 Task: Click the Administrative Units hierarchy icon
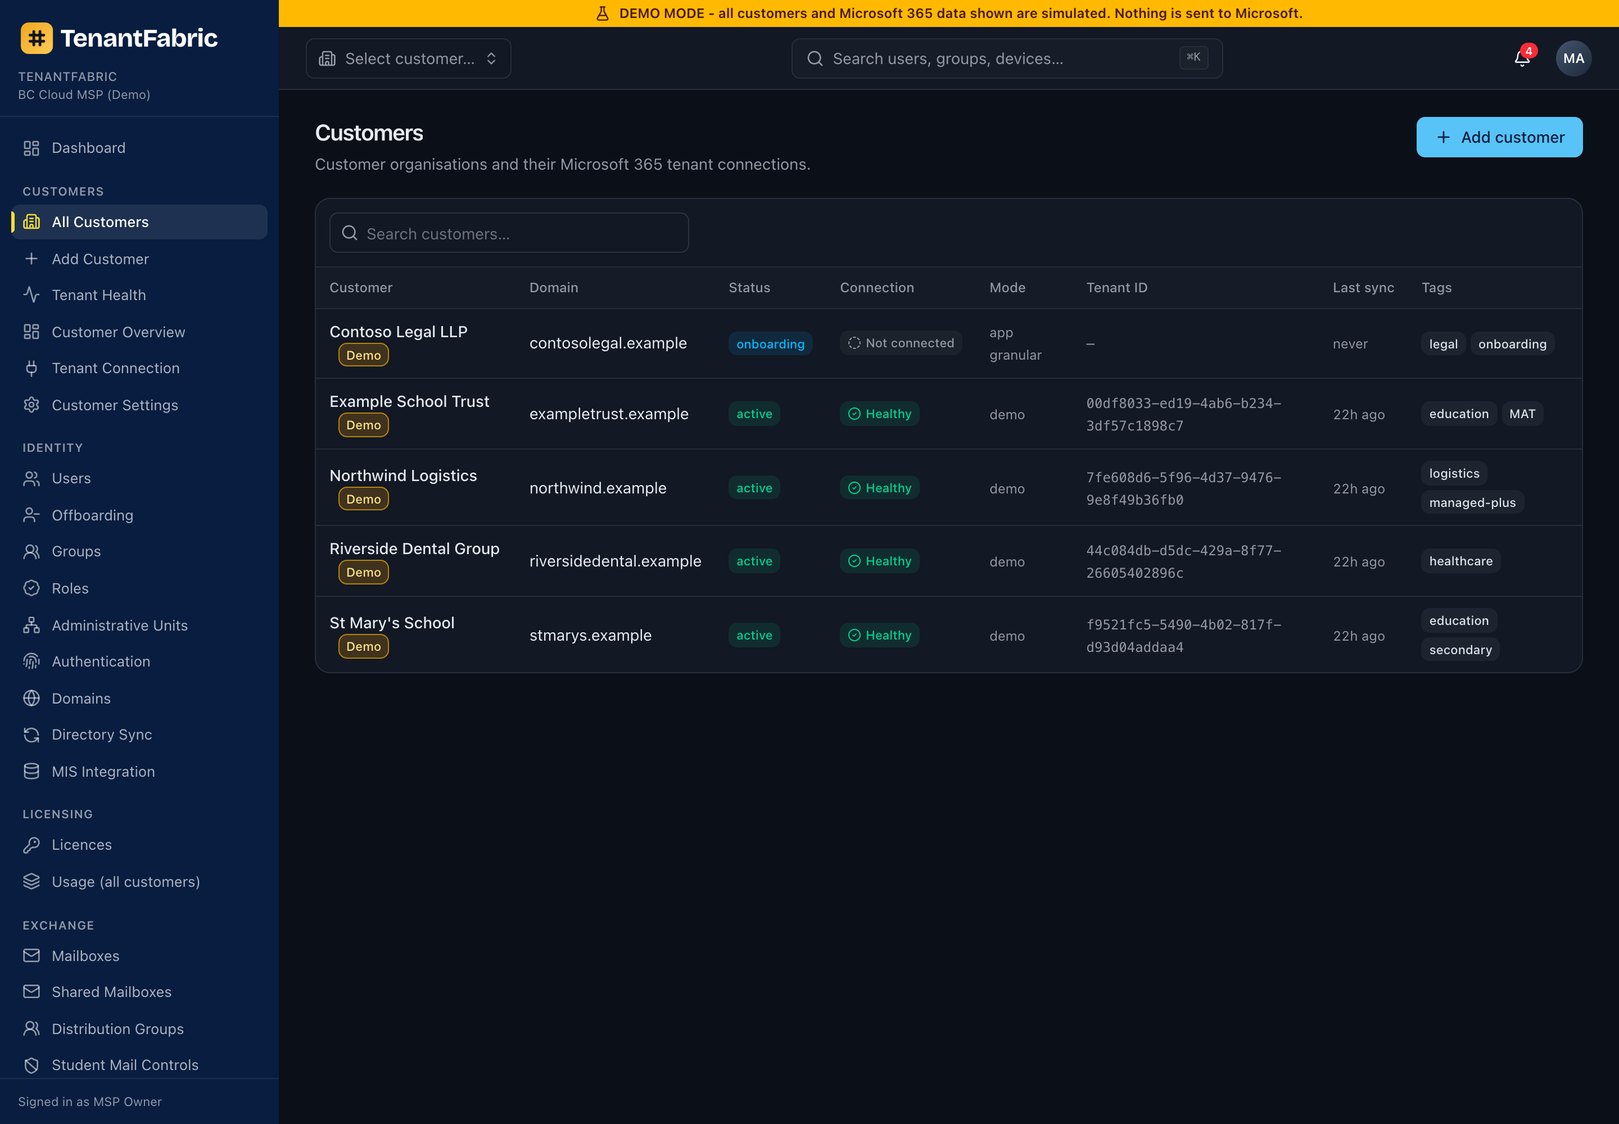[x=31, y=626]
